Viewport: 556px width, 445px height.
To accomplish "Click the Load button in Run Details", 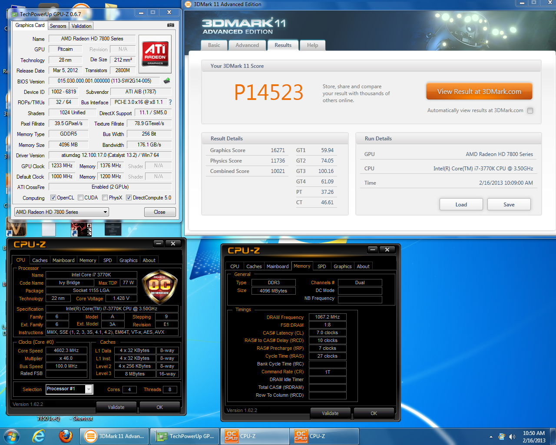I will point(461,204).
